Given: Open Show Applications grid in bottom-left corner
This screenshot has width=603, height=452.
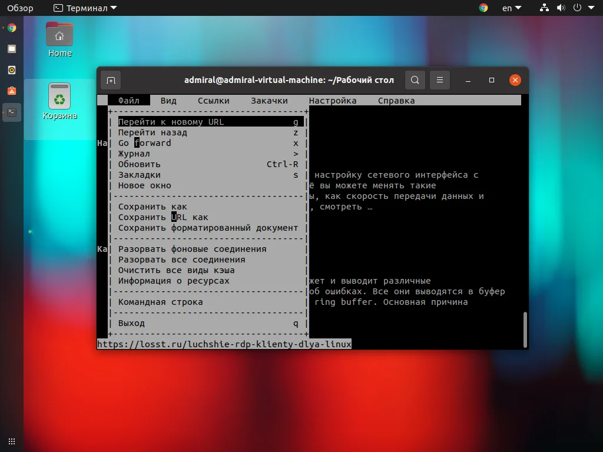Looking at the screenshot, I should 11,441.
